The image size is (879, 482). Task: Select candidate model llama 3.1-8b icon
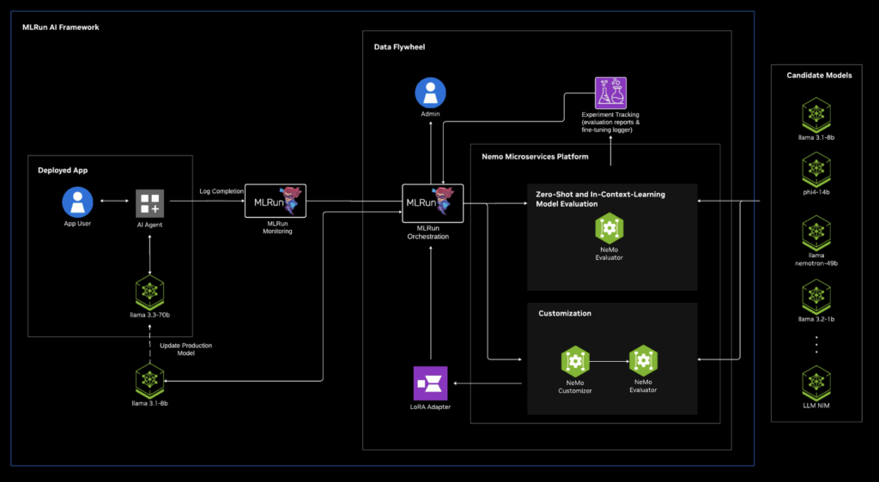pyautogui.click(x=816, y=115)
